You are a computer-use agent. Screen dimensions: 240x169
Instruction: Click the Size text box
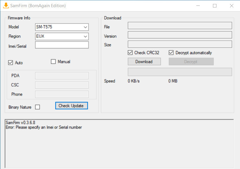pyautogui.click(x=180, y=44)
